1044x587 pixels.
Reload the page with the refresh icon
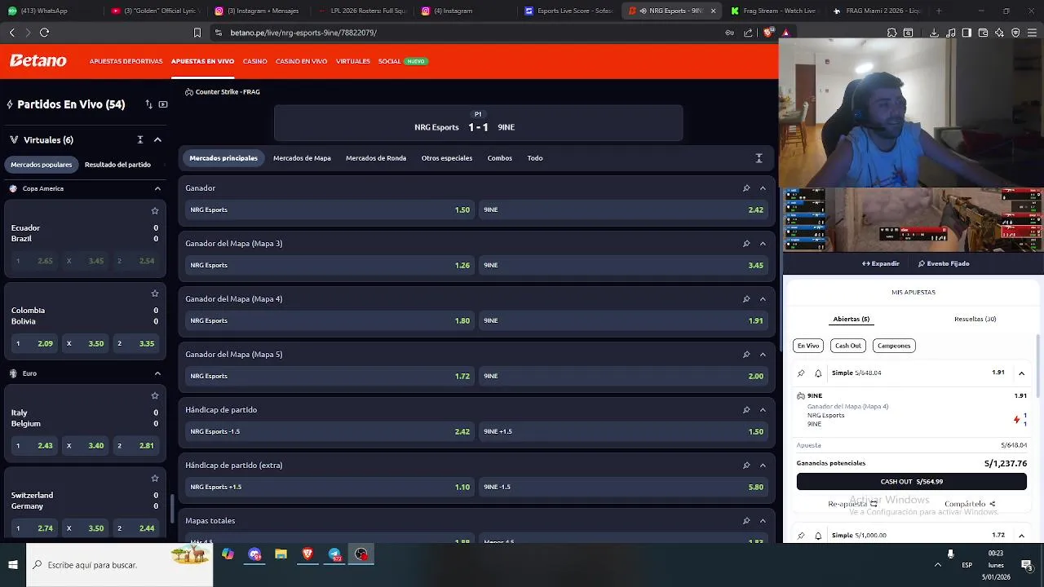tap(44, 33)
